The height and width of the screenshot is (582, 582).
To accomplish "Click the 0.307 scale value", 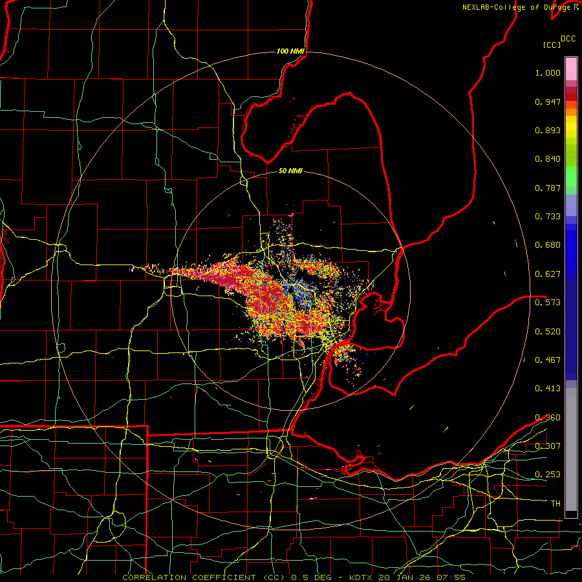I will pyautogui.click(x=548, y=446).
